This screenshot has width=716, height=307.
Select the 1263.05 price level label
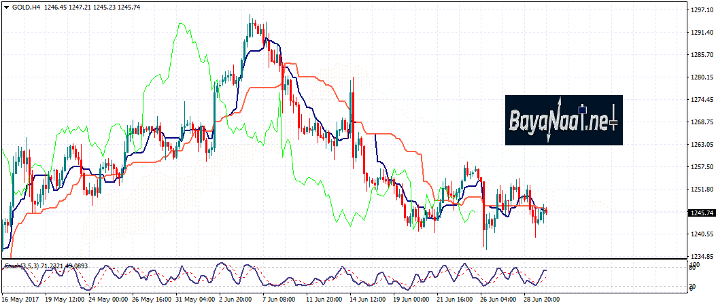pos(700,145)
